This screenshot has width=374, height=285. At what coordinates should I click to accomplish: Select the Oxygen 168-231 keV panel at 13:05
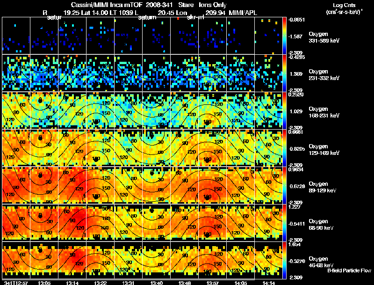(x=44, y=111)
